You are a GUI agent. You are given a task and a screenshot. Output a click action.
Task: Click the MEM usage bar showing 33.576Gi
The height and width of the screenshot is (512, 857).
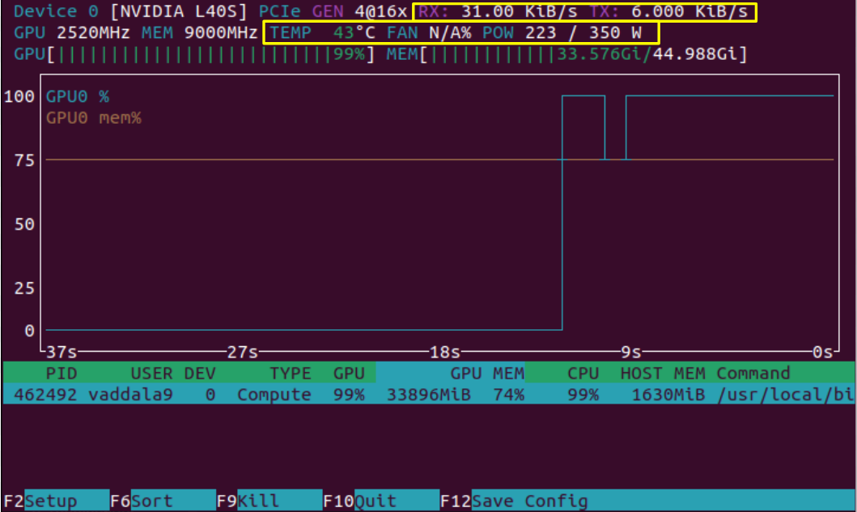566,55
